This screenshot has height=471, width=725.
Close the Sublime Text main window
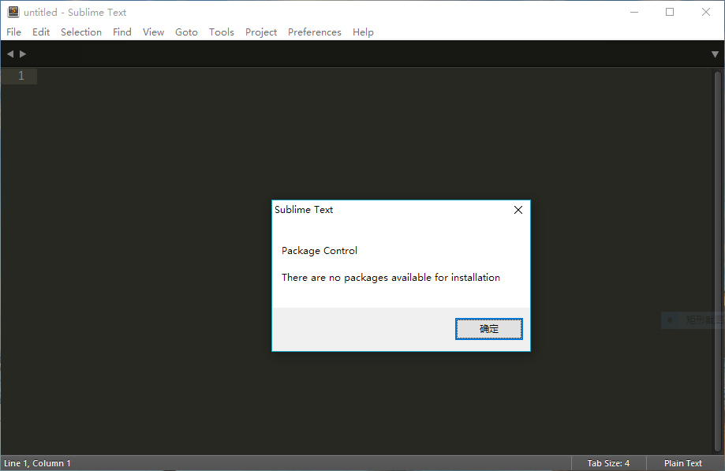705,12
